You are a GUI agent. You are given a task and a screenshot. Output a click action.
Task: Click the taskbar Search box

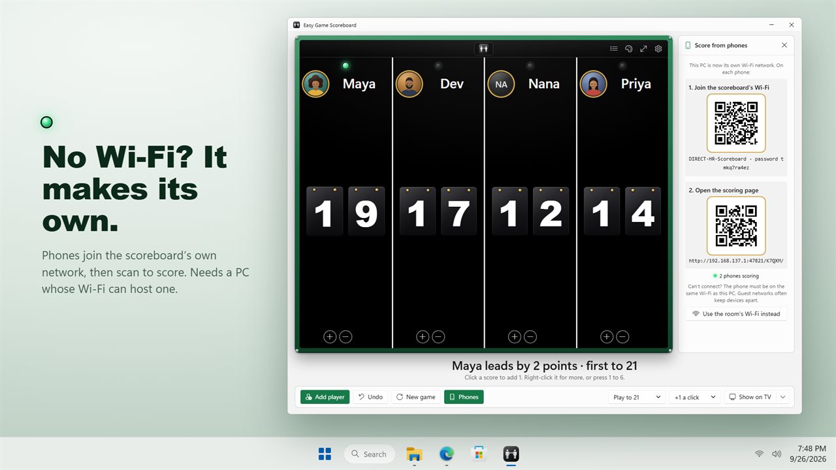pyautogui.click(x=370, y=454)
